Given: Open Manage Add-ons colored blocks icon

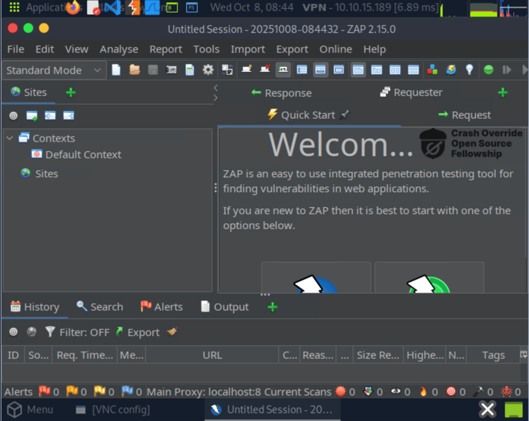Looking at the screenshot, I should 432,70.
